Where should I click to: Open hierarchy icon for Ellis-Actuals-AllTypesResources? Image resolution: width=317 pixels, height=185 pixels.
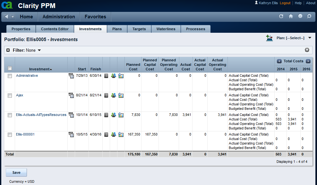71,115
